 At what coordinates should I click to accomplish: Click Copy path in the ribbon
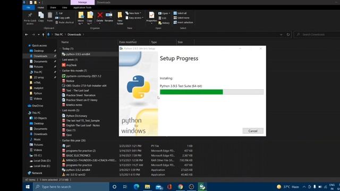(x=63, y=18)
